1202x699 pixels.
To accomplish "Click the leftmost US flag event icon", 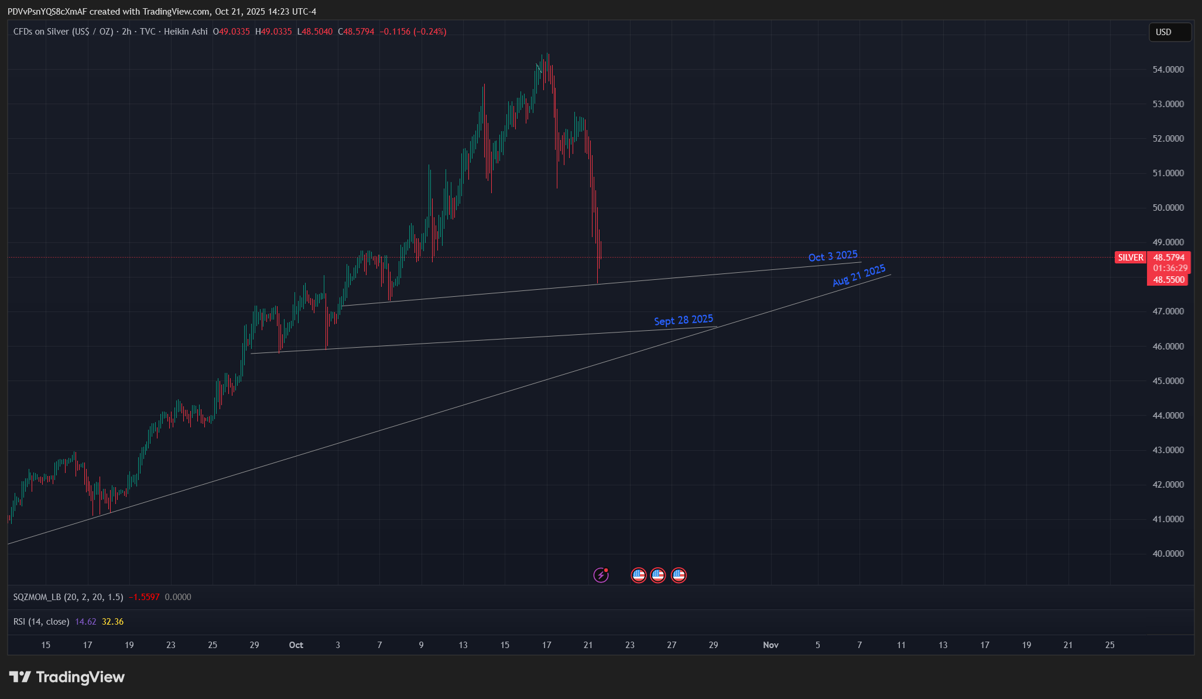I will click(638, 575).
